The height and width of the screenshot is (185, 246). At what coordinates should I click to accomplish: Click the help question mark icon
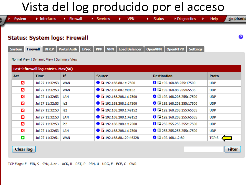click(x=241, y=37)
